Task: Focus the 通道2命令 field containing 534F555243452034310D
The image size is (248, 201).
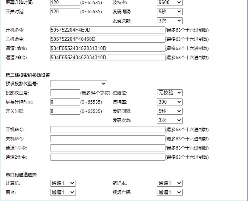Action: click(108, 57)
